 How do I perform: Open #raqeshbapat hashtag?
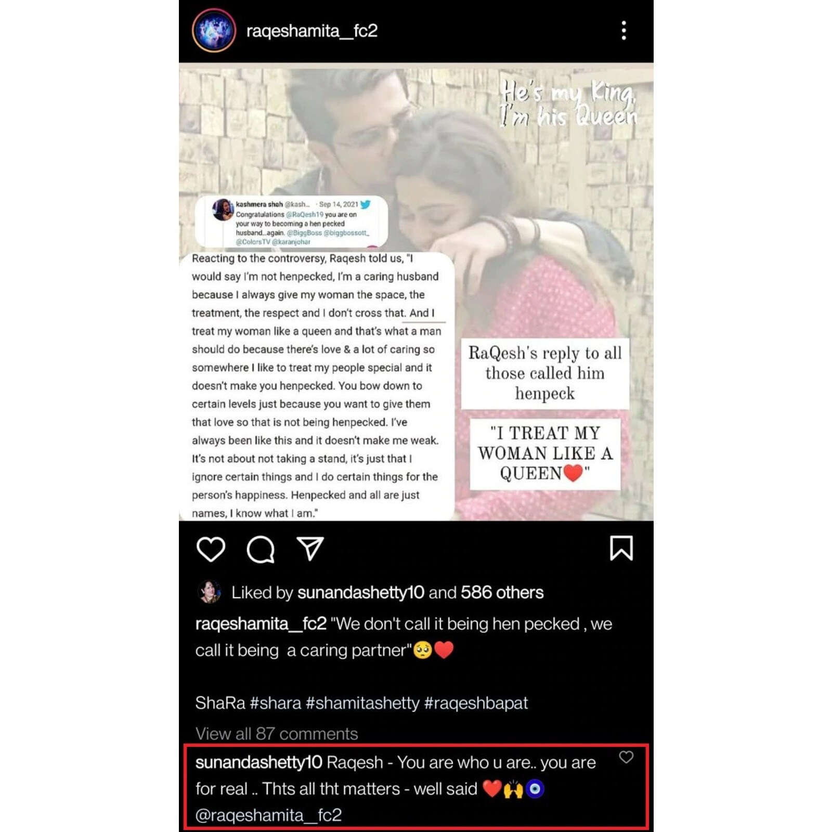(x=476, y=703)
